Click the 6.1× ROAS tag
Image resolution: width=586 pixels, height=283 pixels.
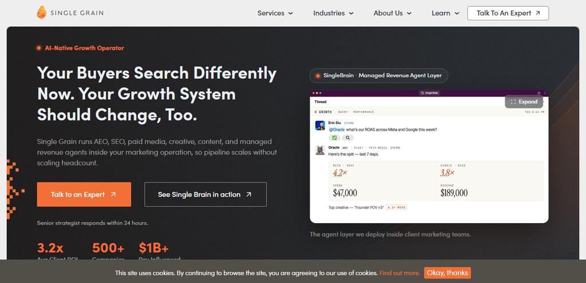(x=397, y=208)
